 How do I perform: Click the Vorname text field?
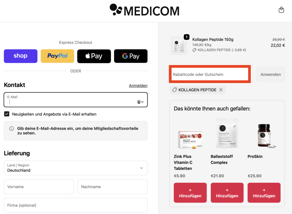pyautogui.click(x=38, y=186)
